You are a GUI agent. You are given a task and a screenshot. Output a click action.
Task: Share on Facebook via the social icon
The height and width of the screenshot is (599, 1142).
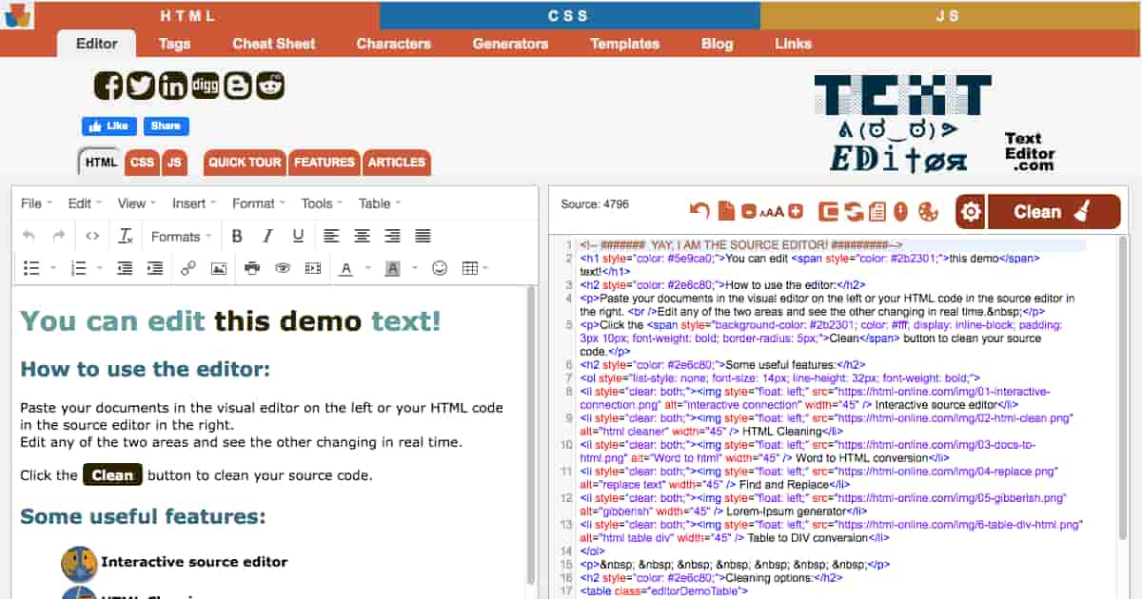click(108, 86)
